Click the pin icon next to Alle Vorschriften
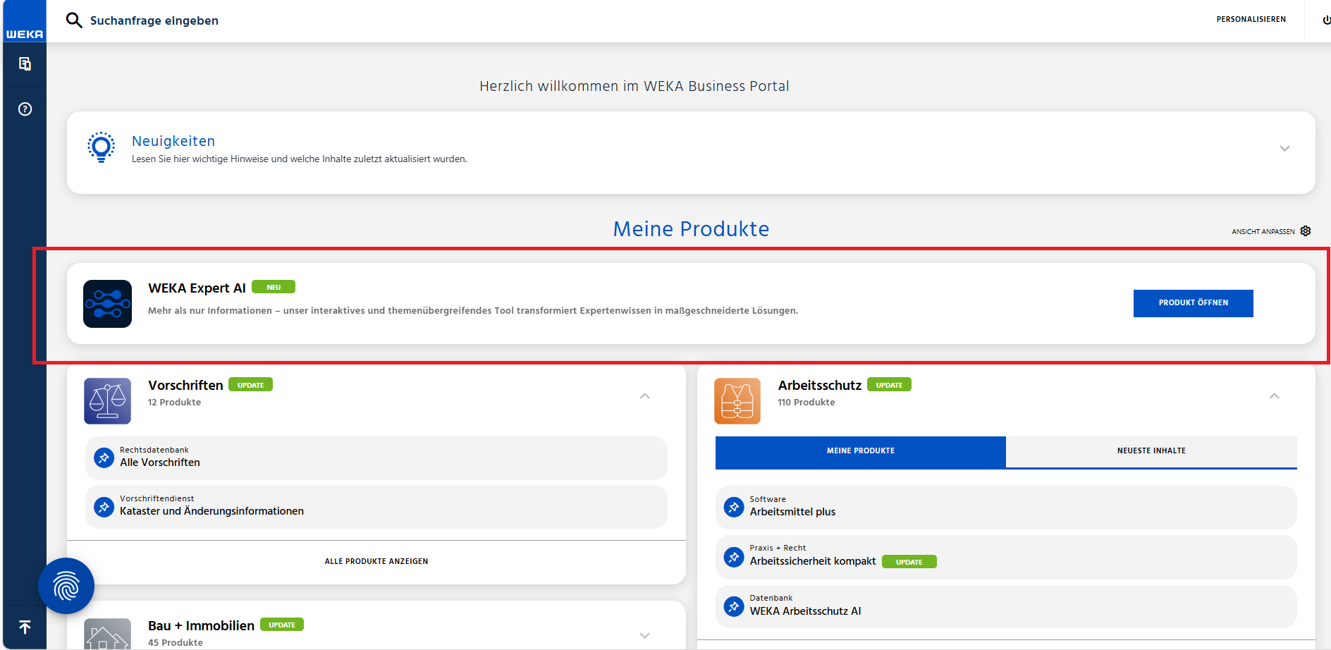 104,458
